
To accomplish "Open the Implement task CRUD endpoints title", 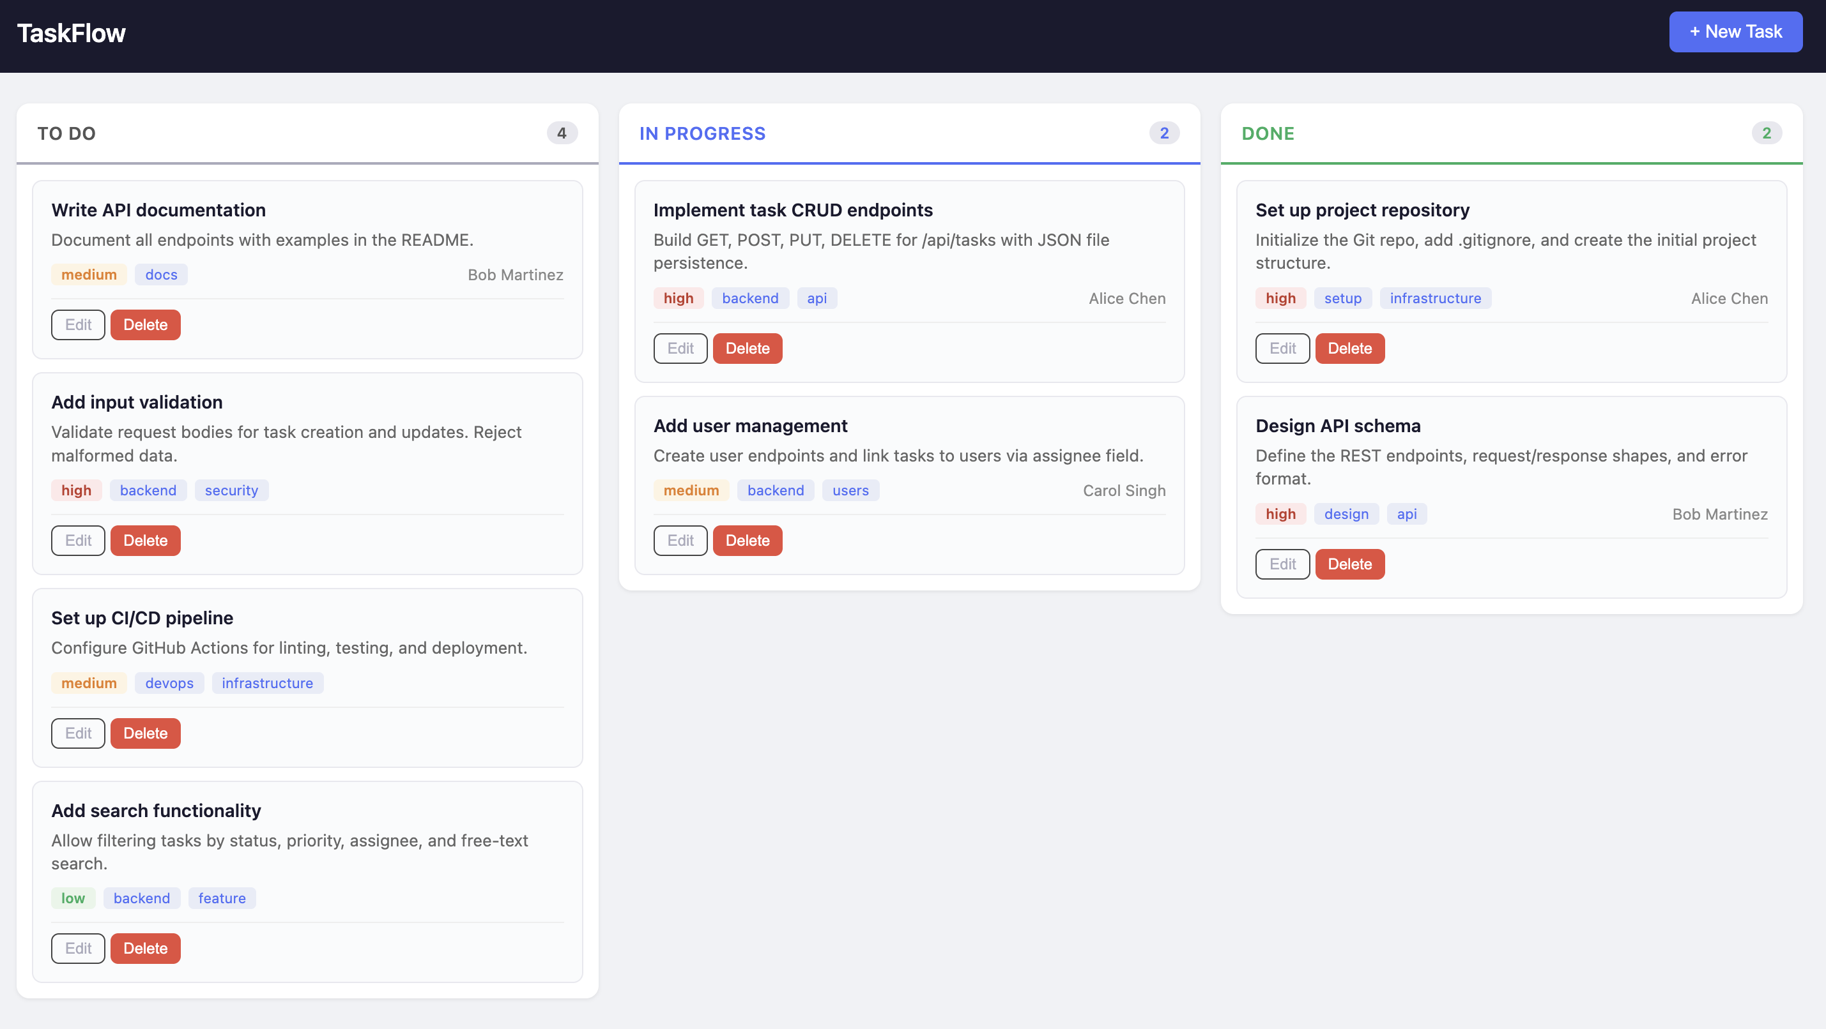I will pyautogui.click(x=792, y=211).
